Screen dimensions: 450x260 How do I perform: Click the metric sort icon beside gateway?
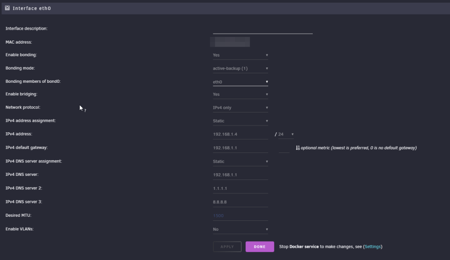tap(297, 148)
